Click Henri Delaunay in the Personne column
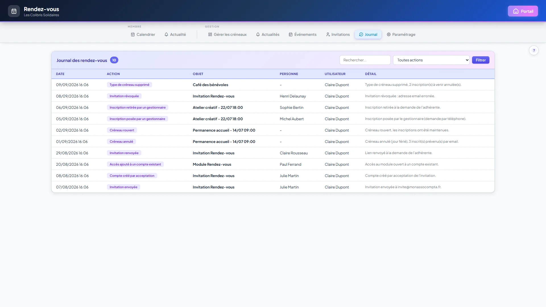546x307 pixels. (x=293, y=96)
